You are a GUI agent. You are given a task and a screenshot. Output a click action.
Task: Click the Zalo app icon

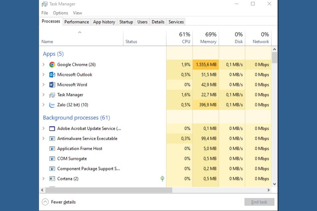pyautogui.click(x=52, y=105)
